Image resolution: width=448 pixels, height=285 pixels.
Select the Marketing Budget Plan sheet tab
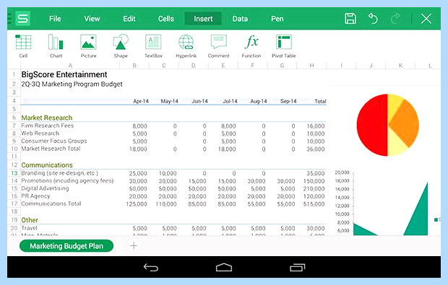pyautogui.click(x=66, y=246)
